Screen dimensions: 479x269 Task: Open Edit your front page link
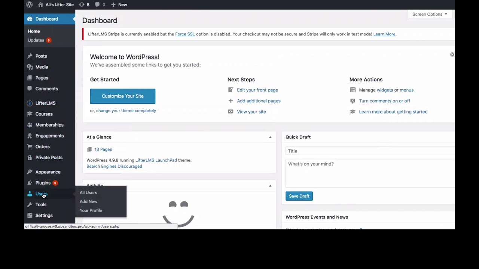(x=257, y=90)
